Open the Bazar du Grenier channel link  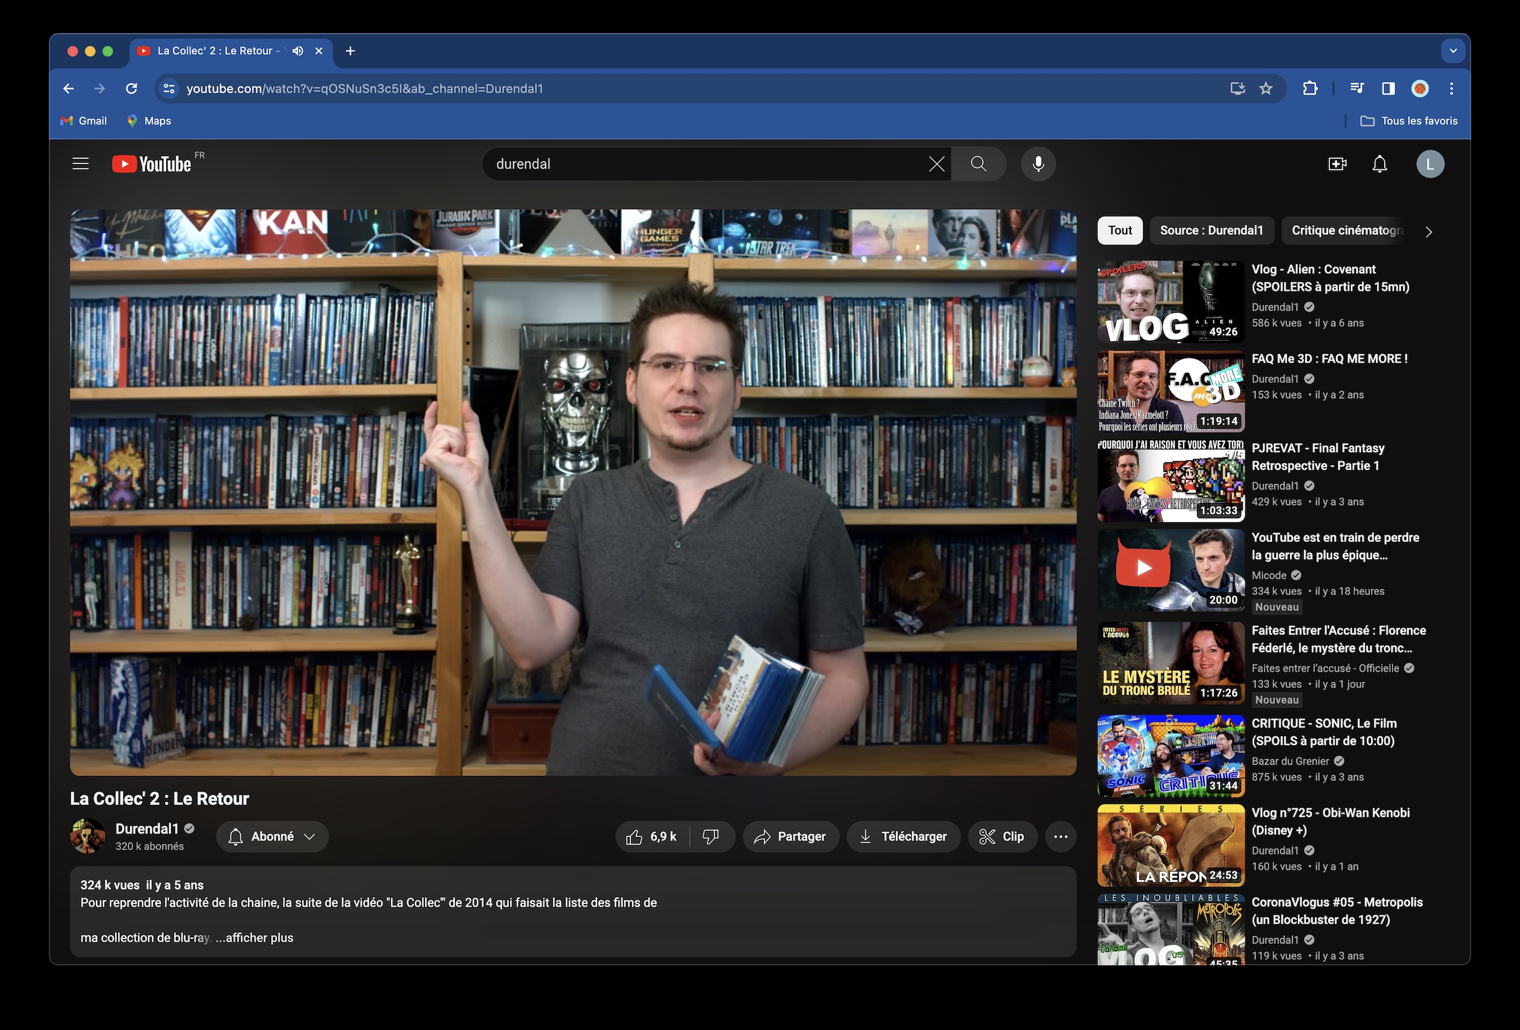[x=1291, y=761]
